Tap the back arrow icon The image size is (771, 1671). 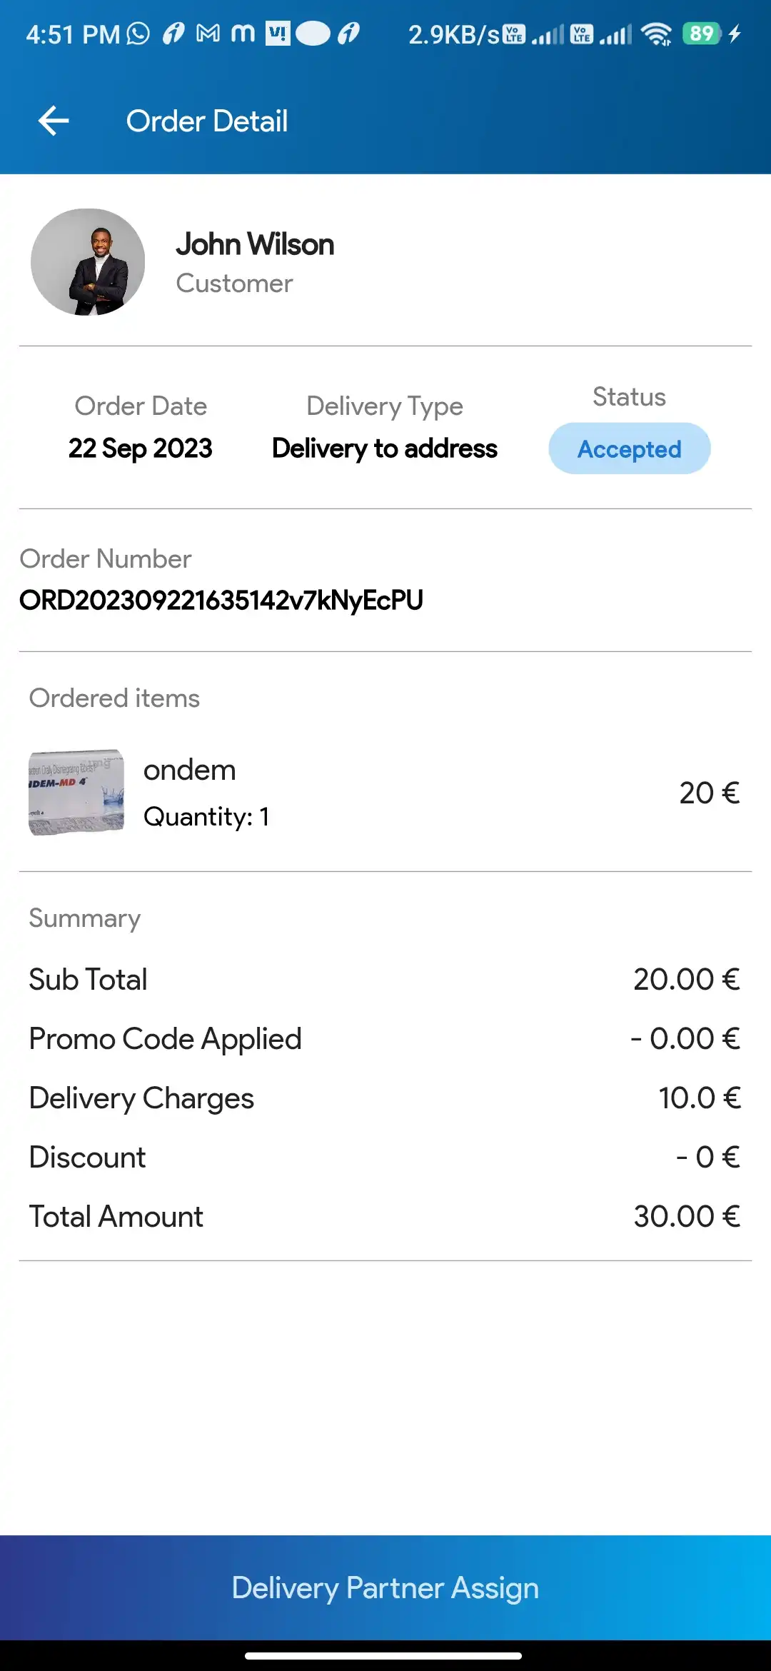pyautogui.click(x=54, y=121)
